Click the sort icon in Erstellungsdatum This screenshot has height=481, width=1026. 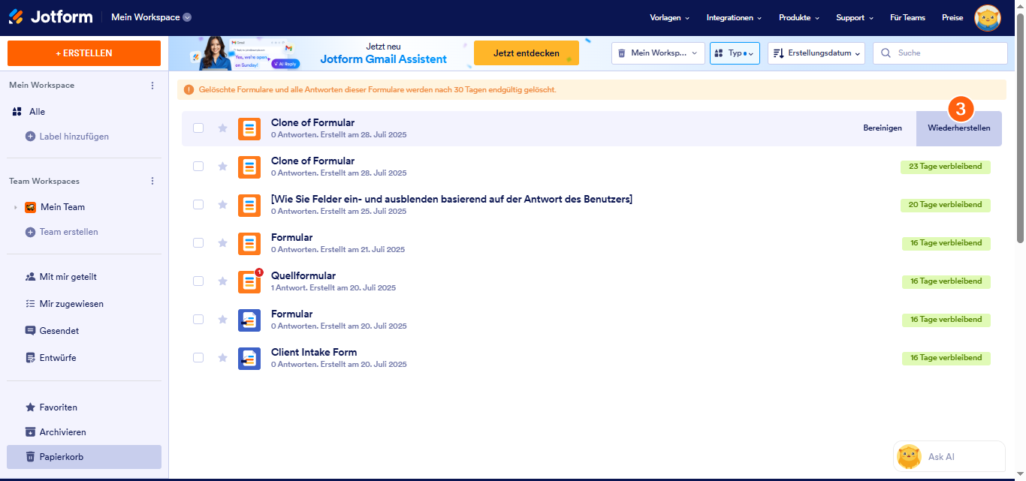778,53
